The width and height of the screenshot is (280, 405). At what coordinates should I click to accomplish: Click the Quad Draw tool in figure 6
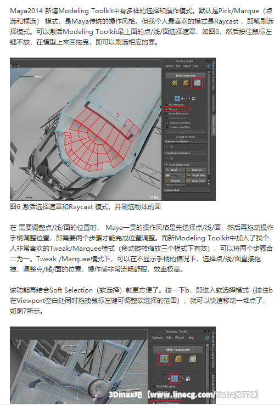(196, 181)
